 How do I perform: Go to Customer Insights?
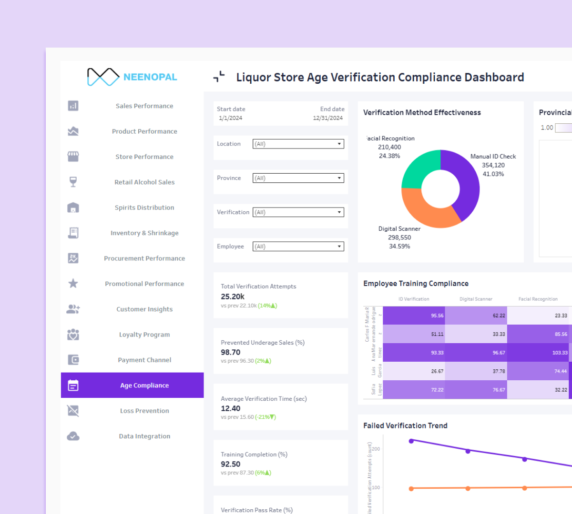pyautogui.click(x=144, y=309)
